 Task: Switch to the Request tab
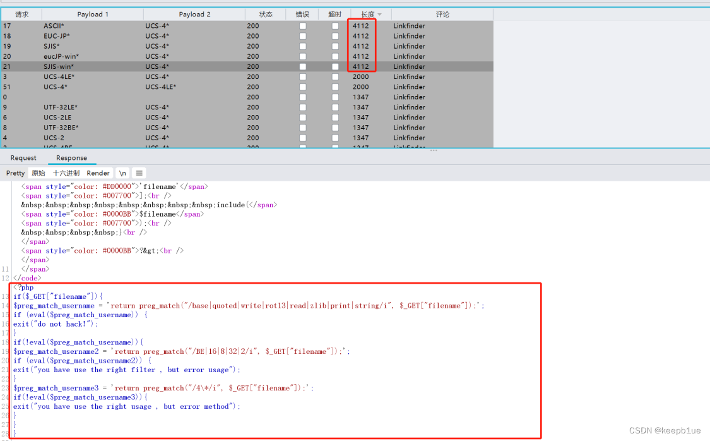(23, 158)
